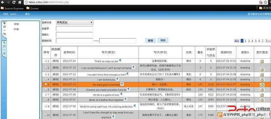This screenshot has height=119, width=271.
Task: Focus the 添加时间 end date field
Action: 118,41
